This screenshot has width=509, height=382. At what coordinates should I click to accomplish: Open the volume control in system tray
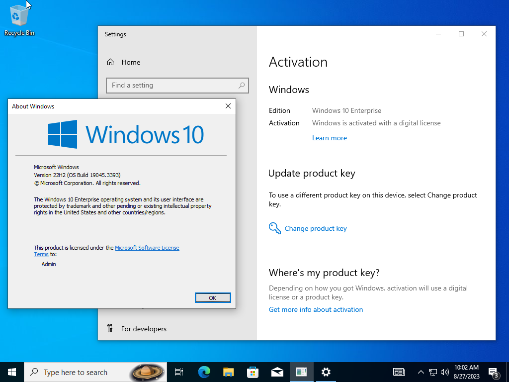[x=445, y=372]
